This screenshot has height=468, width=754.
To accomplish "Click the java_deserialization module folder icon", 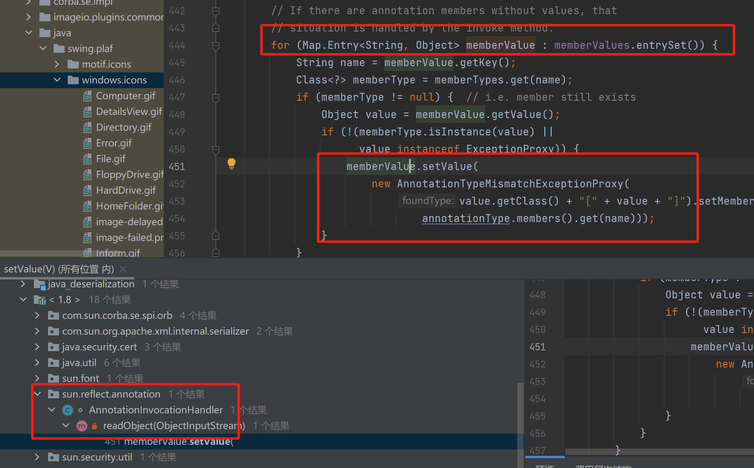I will point(39,284).
